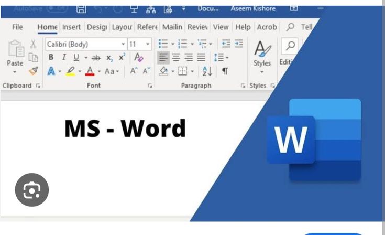Sort text with the A-Z icon

(x=207, y=71)
